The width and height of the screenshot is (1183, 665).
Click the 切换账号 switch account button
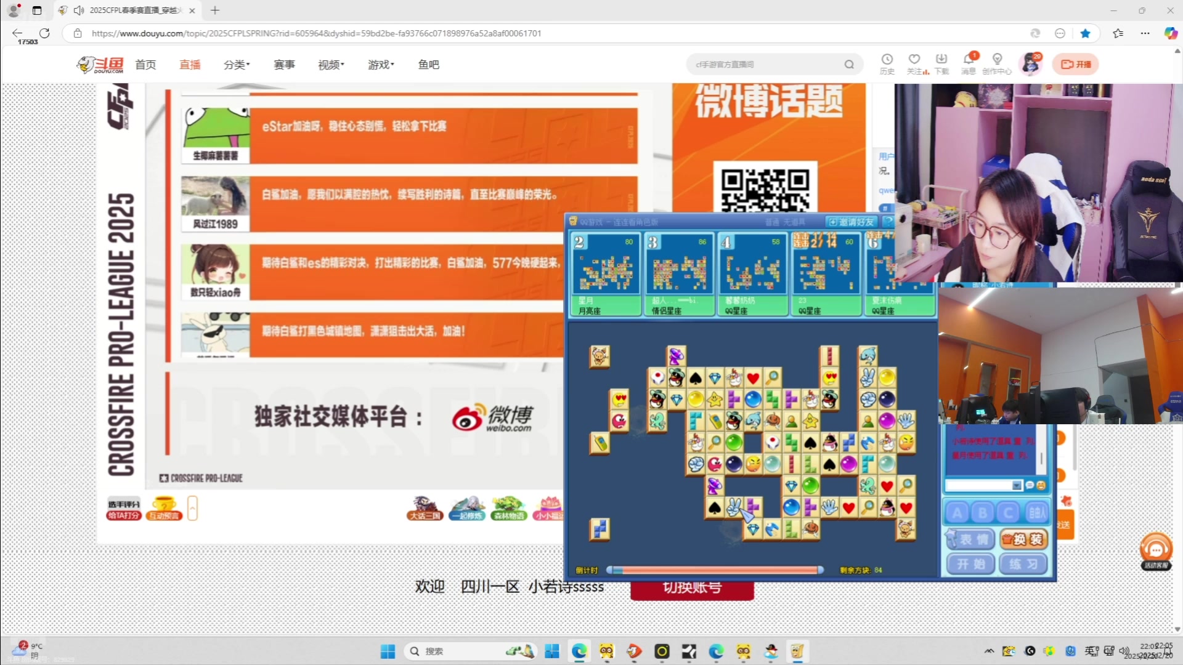click(692, 588)
